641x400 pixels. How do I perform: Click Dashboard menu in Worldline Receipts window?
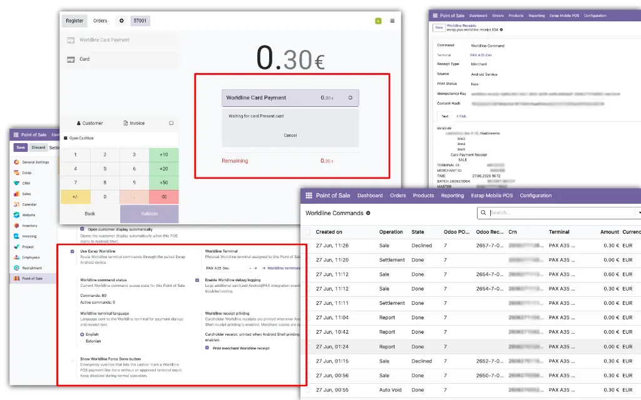478,16
